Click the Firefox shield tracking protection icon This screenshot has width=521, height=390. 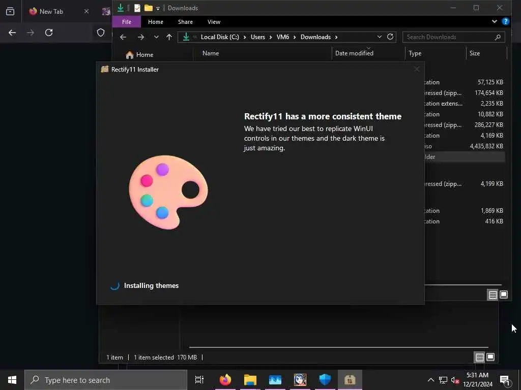(x=101, y=32)
